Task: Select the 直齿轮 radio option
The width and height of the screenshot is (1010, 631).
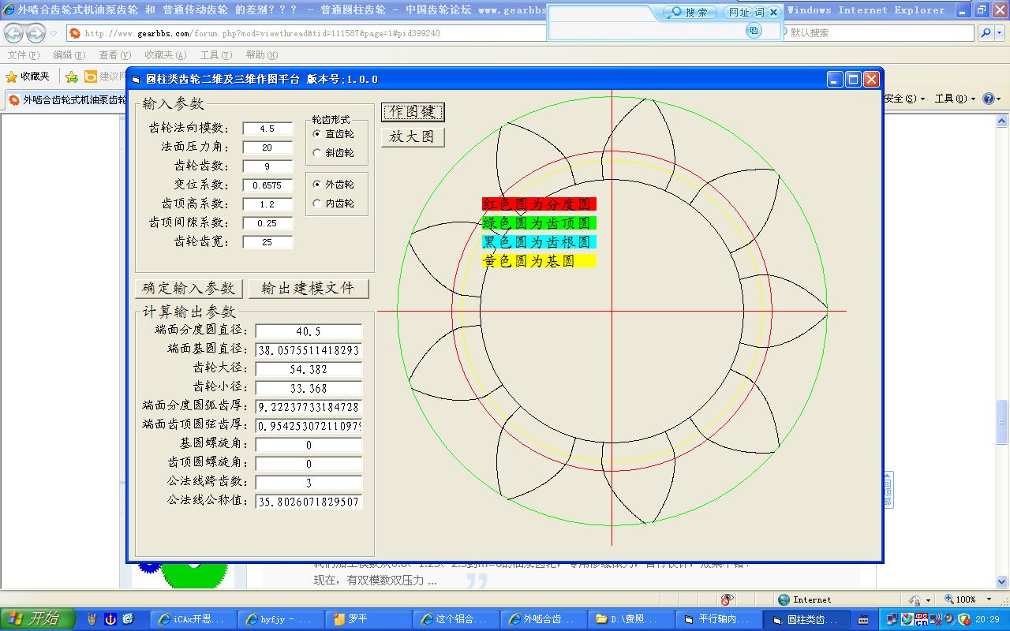Action: coord(333,134)
